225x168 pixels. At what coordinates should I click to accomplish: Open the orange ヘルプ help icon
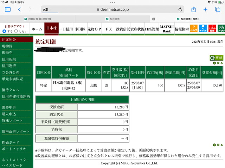click(x=194, y=28)
